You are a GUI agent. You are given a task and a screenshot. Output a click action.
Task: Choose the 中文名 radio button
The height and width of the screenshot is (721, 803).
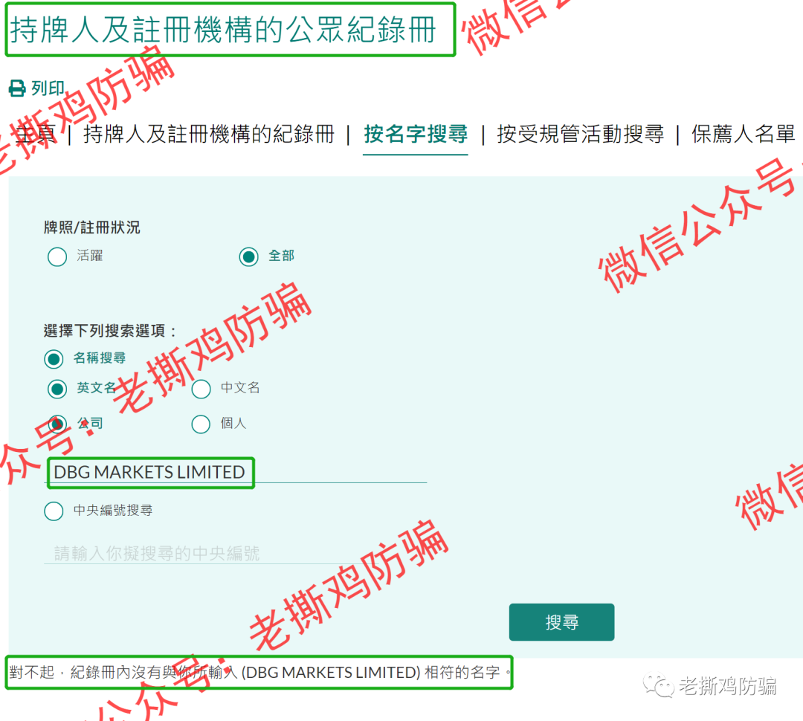pos(201,389)
